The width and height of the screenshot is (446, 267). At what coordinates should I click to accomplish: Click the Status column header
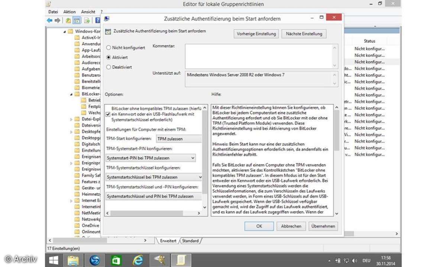click(369, 41)
